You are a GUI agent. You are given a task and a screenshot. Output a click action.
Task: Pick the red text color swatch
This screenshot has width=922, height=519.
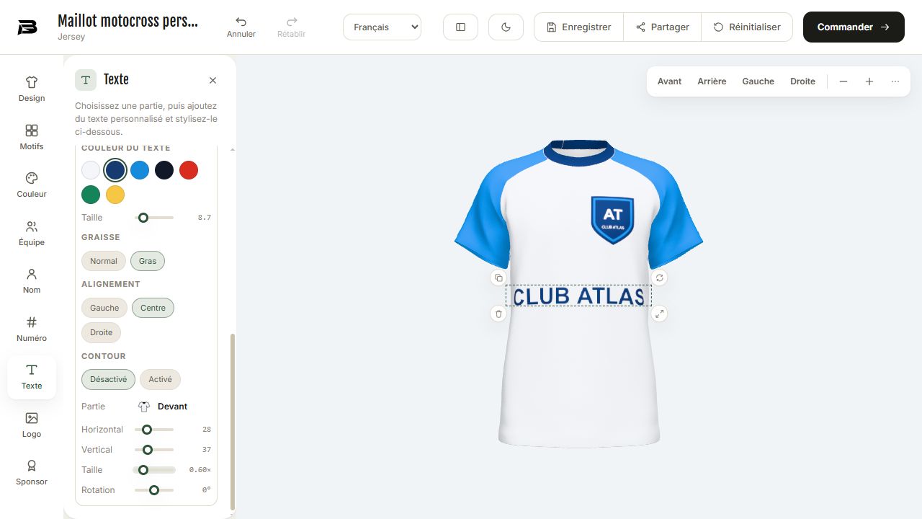point(189,170)
